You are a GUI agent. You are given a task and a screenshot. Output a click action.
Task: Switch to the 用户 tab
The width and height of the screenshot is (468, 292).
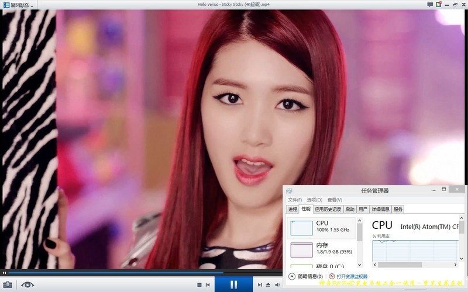tap(363, 210)
